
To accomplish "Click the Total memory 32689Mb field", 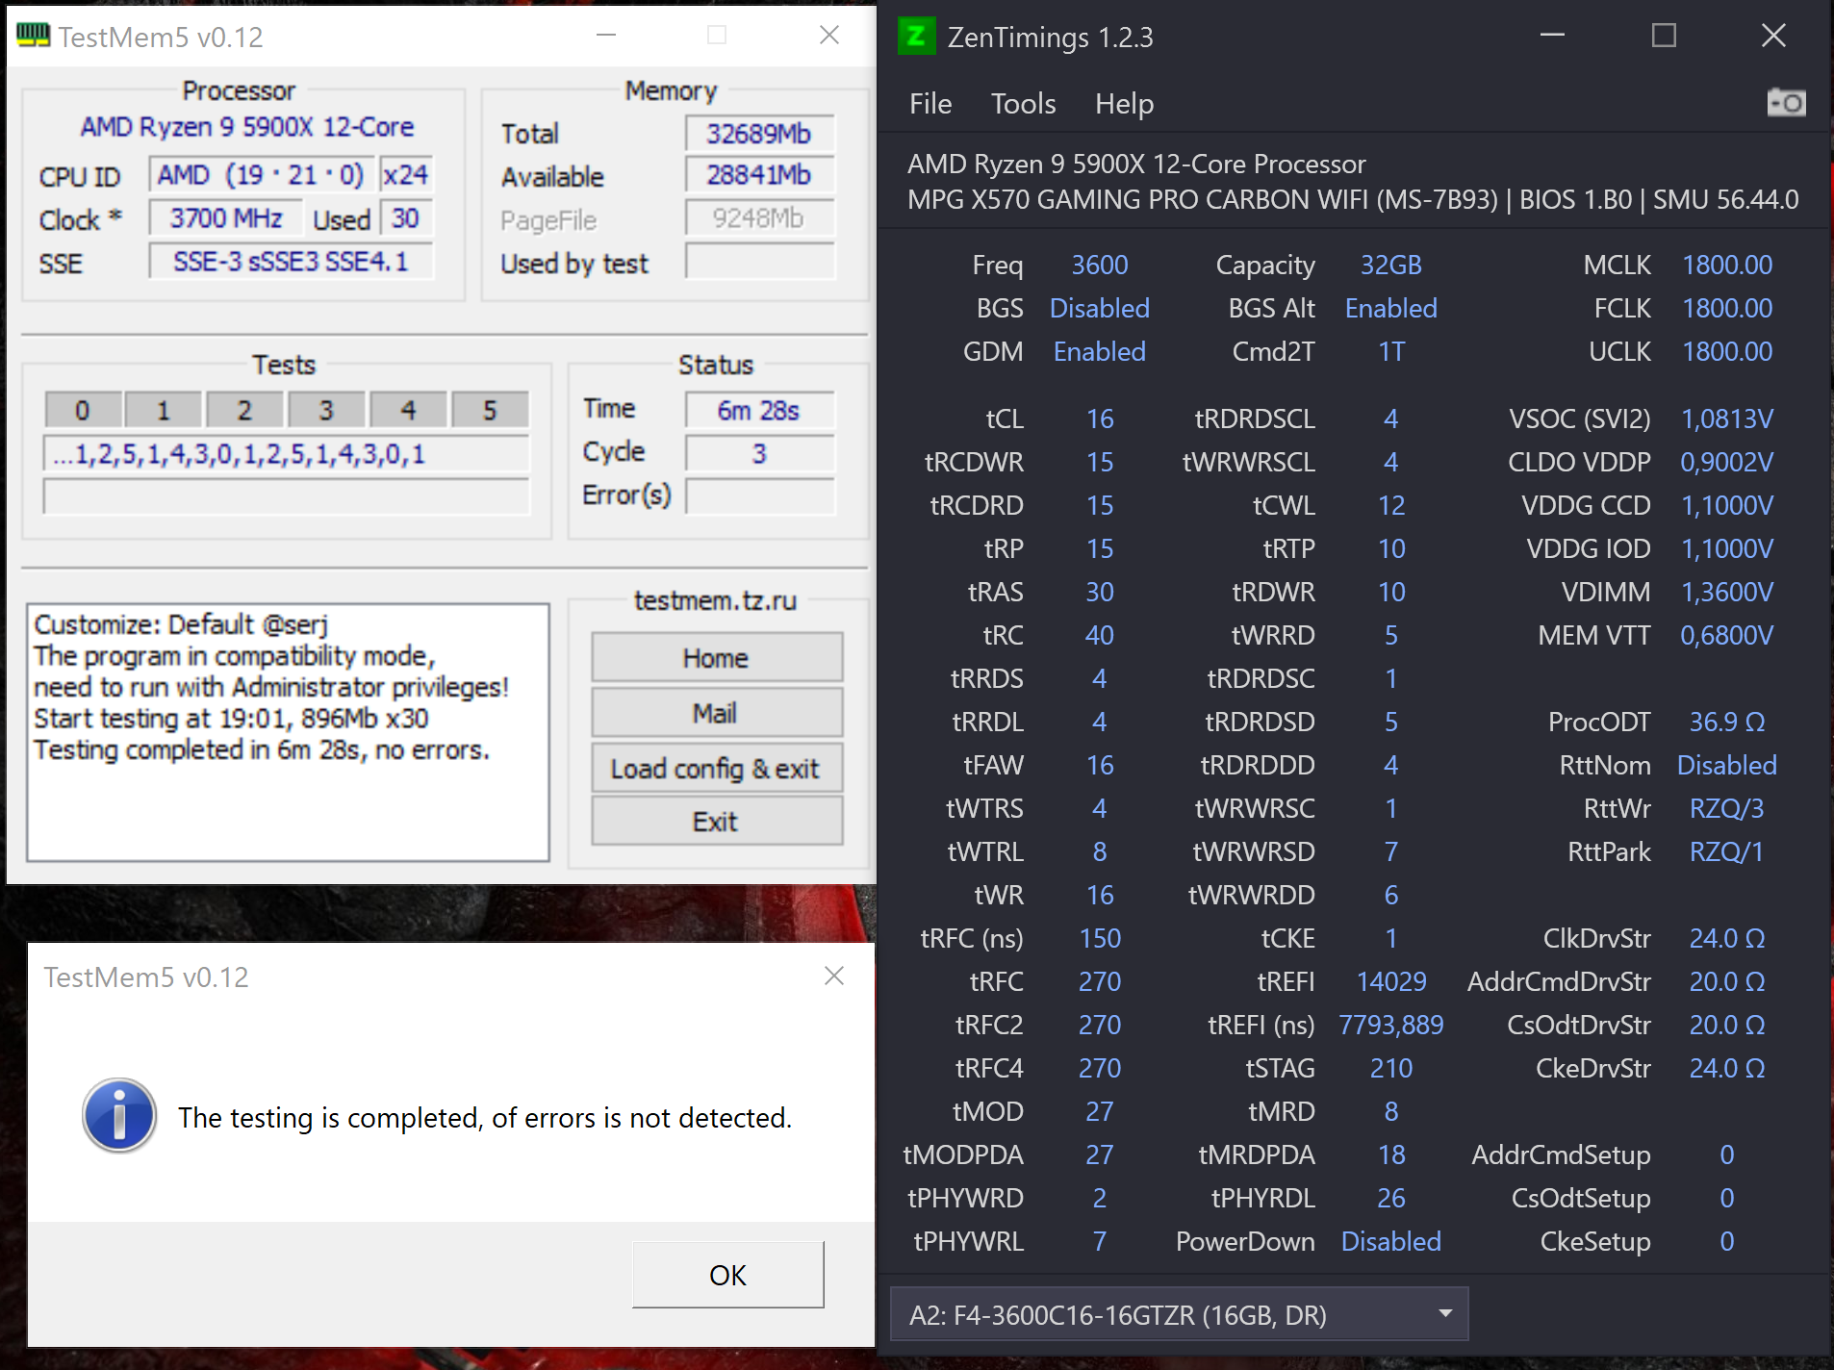I will point(759,133).
